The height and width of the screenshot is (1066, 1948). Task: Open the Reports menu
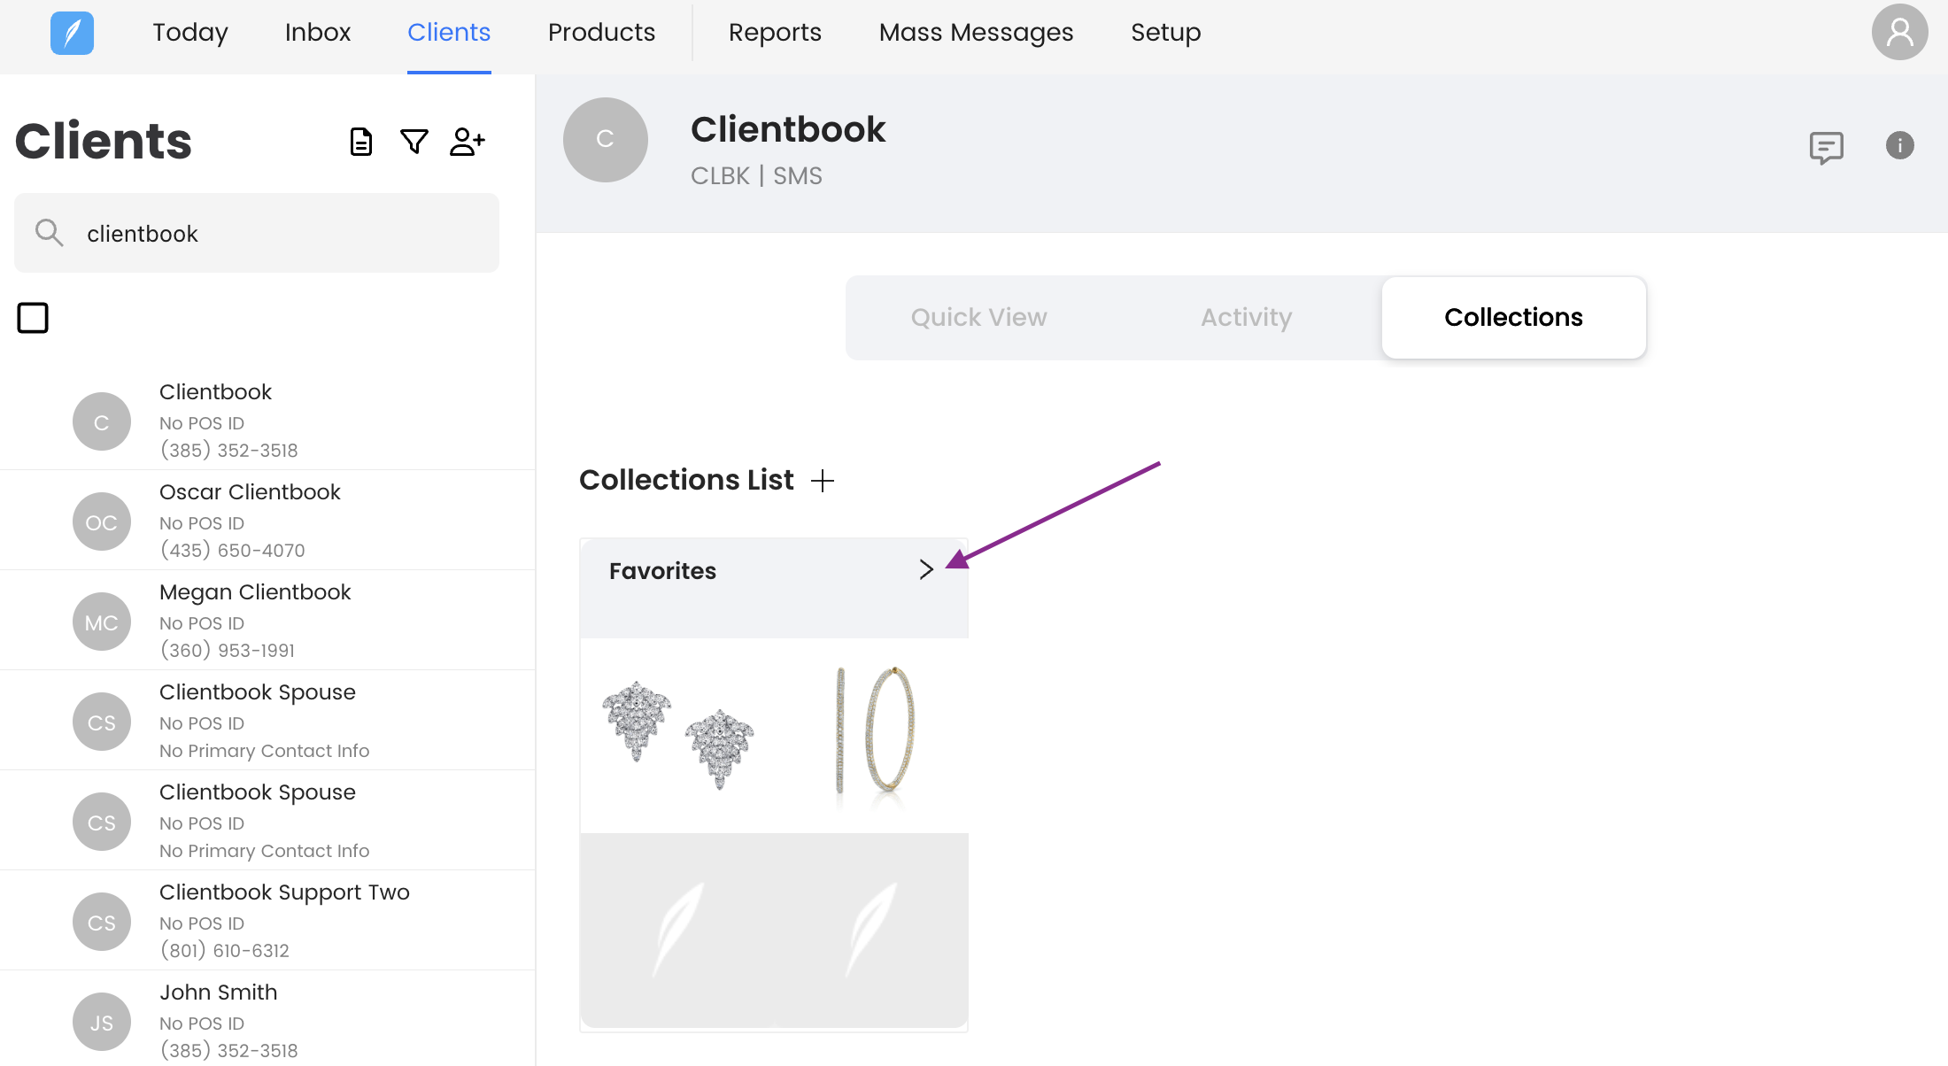click(775, 33)
